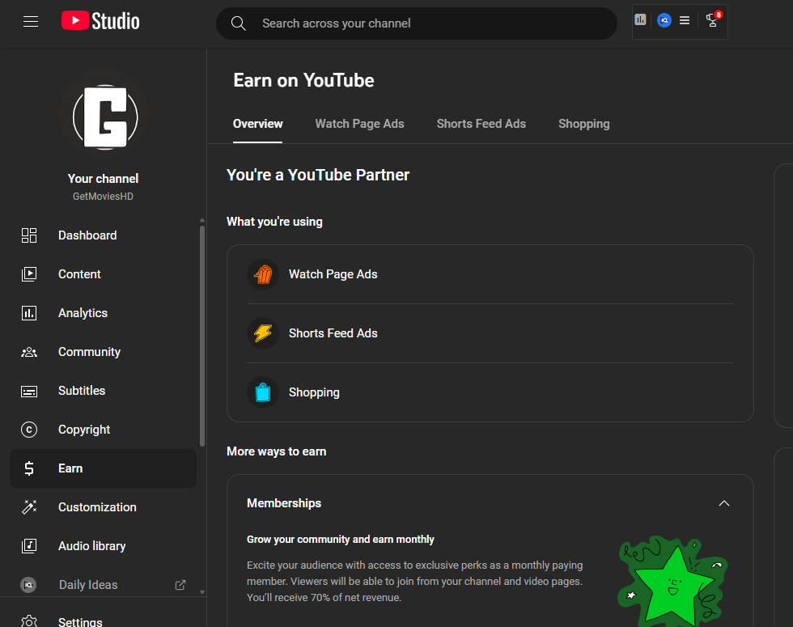Collapse the Memberships section
This screenshot has height=627, width=793.
coord(723,503)
